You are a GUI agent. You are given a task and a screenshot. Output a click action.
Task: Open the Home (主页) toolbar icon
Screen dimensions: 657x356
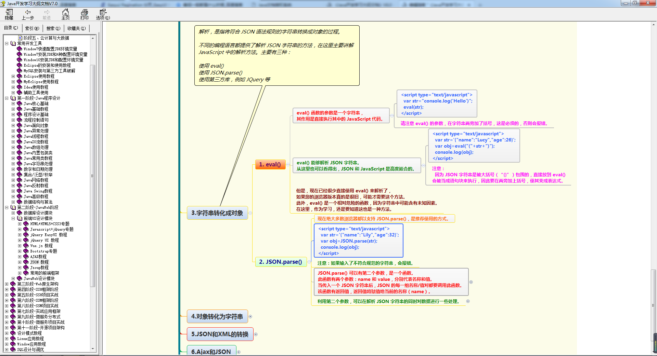(x=65, y=14)
